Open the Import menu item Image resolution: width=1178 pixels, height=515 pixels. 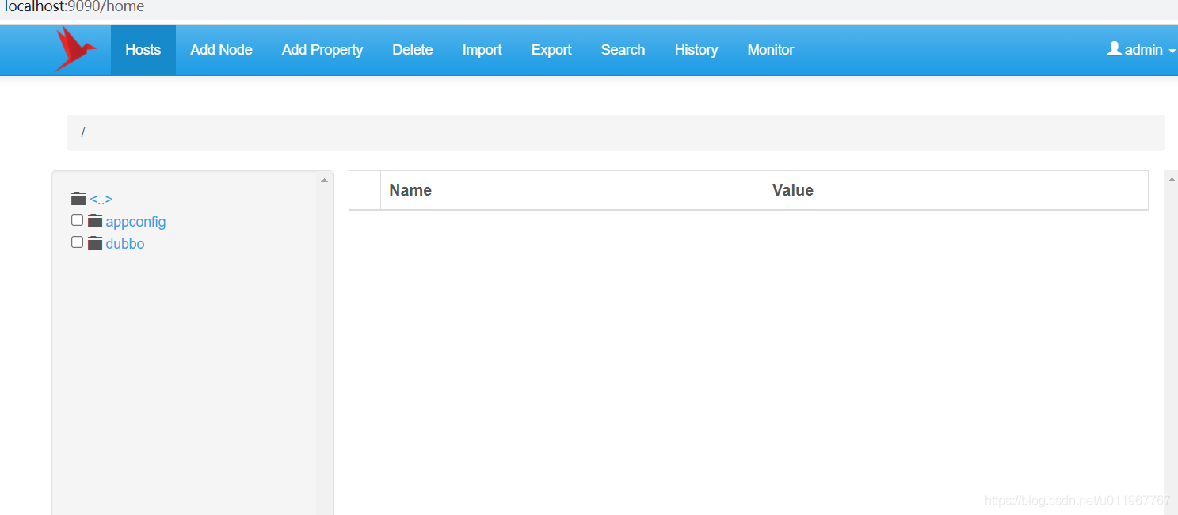click(x=482, y=50)
